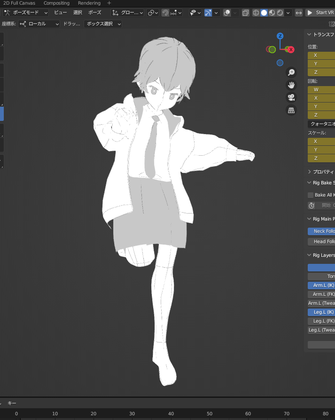Open the visibility and selectability eye dropdown
335x420 pixels.
click(195, 13)
